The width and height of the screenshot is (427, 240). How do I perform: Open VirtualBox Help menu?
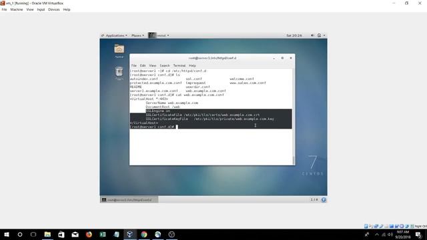pos(67,9)
